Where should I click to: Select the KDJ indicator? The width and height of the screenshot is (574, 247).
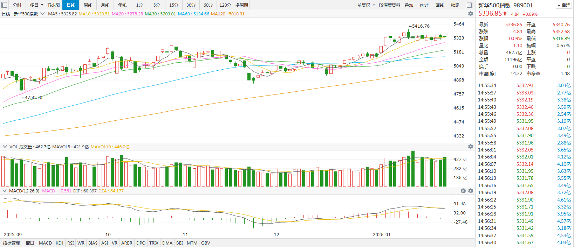(60, 243)
